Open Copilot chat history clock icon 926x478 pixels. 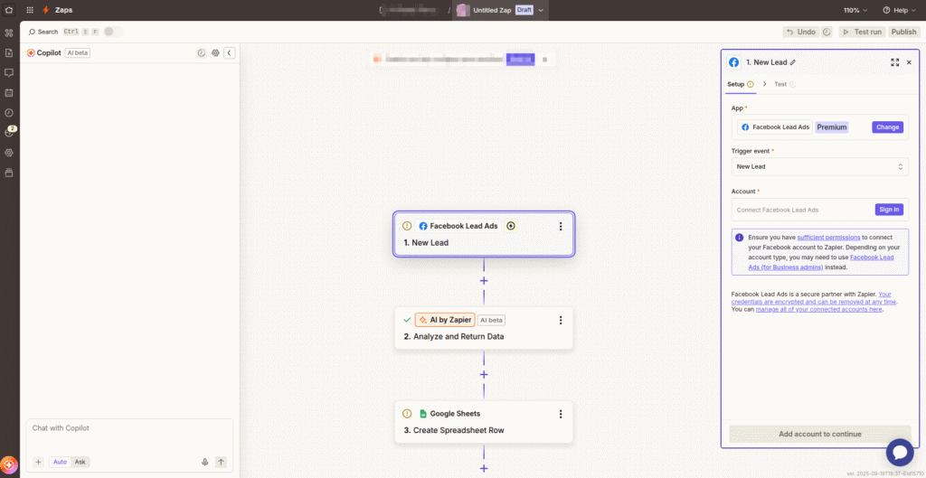[202, 53]
